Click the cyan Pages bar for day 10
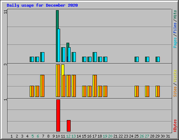Image resolution: width=179 pixels, height=140 pixels. [59, 45]
